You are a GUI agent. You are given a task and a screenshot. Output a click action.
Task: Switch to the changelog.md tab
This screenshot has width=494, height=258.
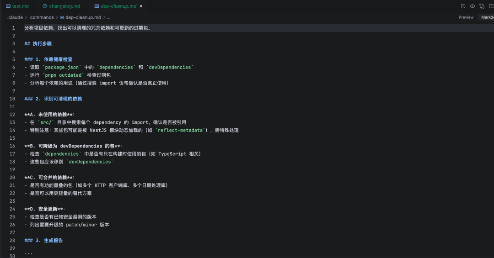(x=64, y=6)
